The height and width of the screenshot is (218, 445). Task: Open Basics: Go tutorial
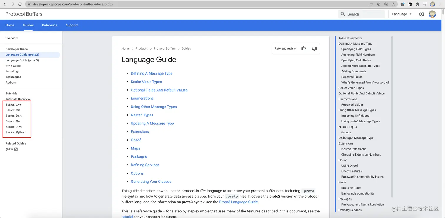pyautogui.click(x=13, y=121)
